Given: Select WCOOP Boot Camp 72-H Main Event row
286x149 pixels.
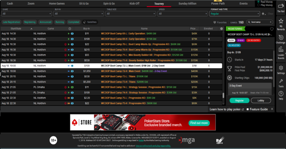Looking at the screenshot, I should (111, 71).
